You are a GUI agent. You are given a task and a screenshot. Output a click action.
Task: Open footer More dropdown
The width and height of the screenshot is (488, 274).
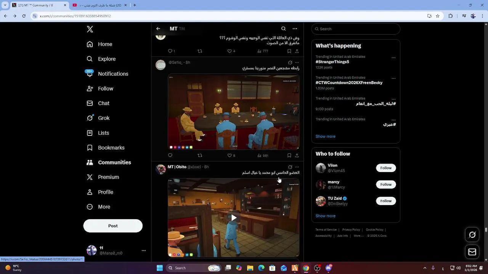point(358,236)
